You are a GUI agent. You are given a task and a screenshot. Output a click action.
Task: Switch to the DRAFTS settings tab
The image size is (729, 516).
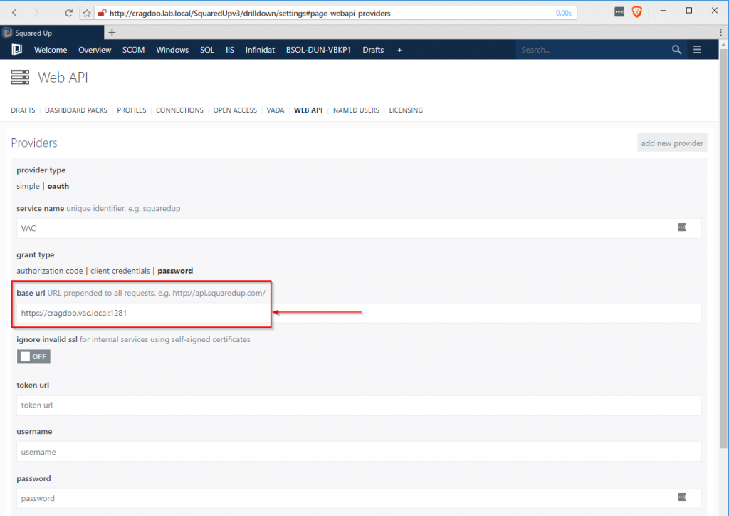coord(23,110)
